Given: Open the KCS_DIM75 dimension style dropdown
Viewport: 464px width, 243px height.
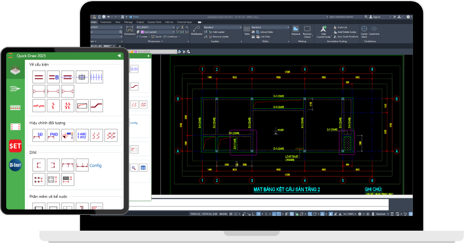Looking at the screenshot, I should point(155,27).
